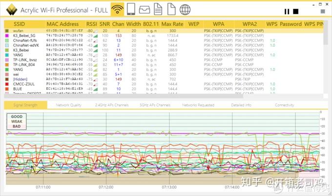Image resolution: width=332 pixels, height=196 pixels.
Task: Select the wufan network row
Action: [164, 31]
